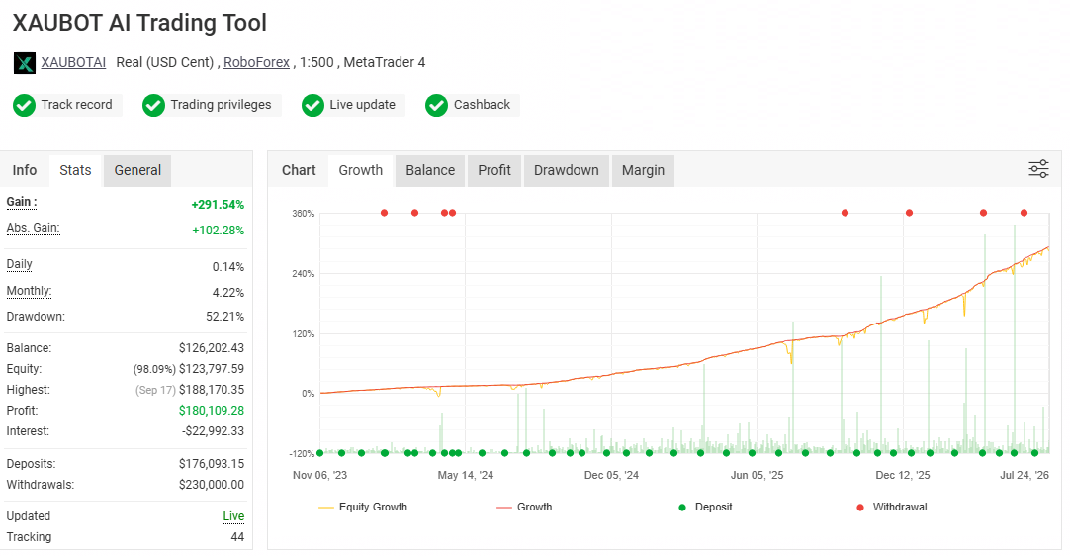Select the Margin chart tab
Screen dimensions: 1070x556
pyautogui.click(x=644, y=171)
